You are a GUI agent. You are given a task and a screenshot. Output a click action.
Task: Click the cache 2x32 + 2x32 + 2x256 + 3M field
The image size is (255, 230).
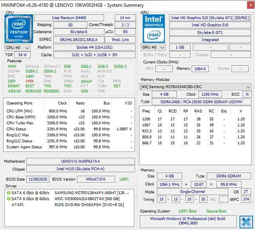(x=94, y=55)
